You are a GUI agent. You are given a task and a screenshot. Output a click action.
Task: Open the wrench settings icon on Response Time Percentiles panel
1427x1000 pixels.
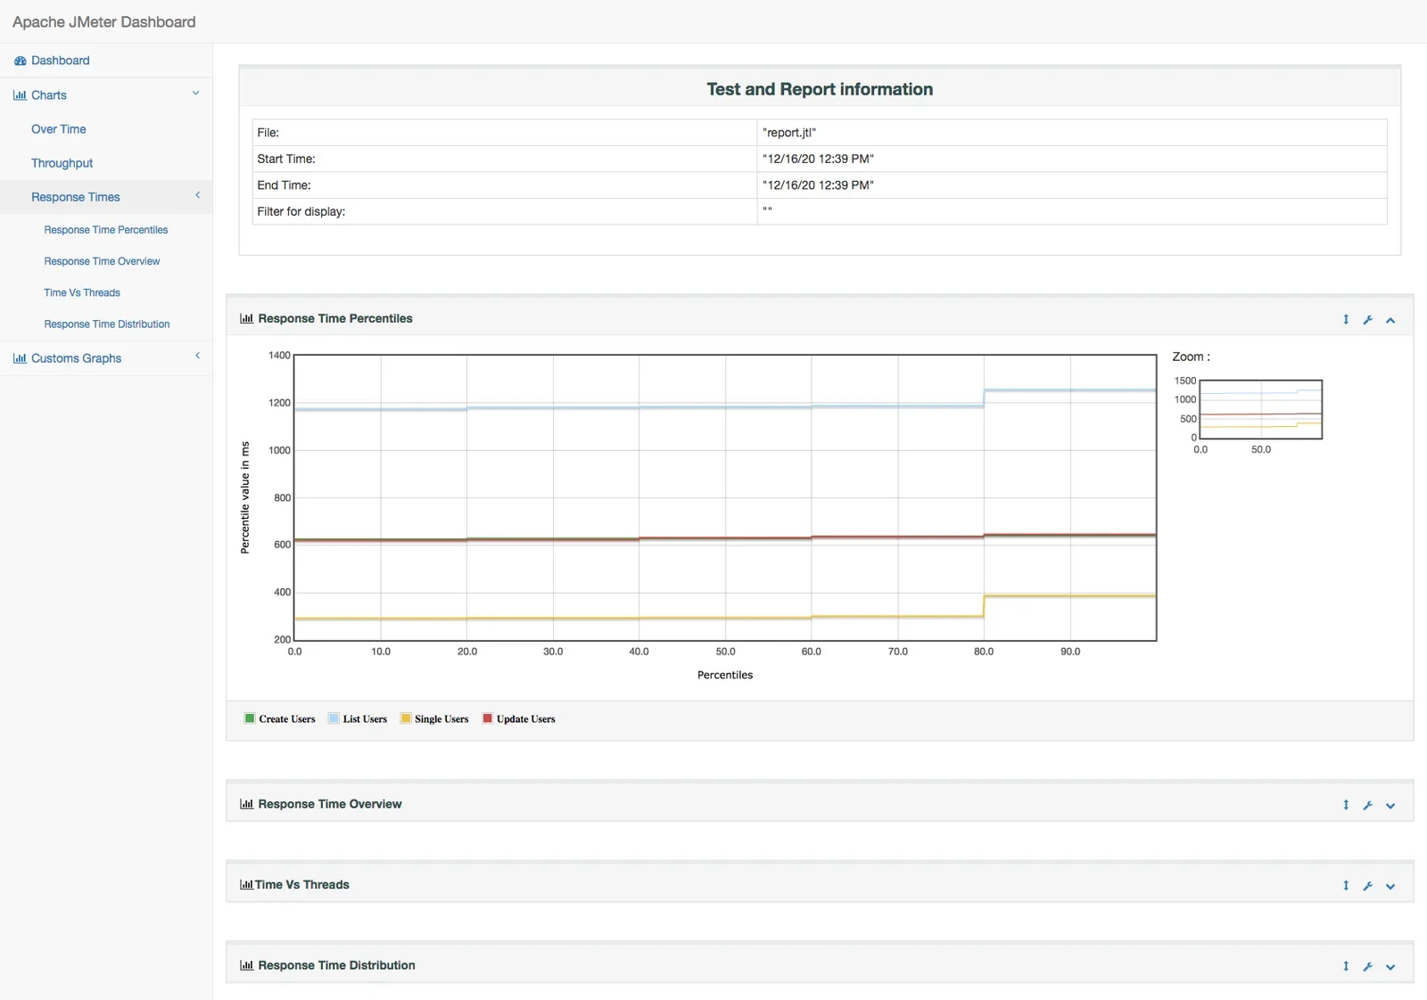pyautogui.click(x=1367, y=319)
